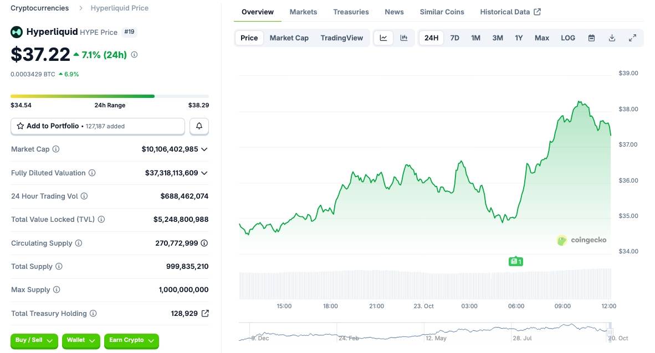Switch to the Markets tab

coord(303,12)
